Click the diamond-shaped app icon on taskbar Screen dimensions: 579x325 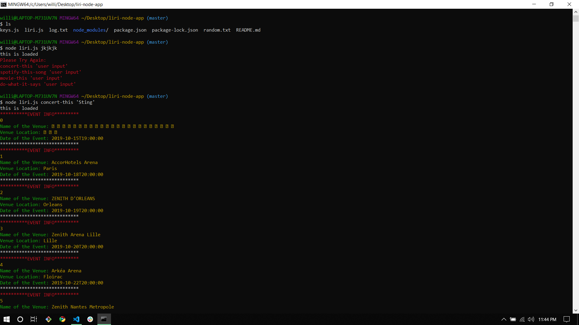(48, 319)
